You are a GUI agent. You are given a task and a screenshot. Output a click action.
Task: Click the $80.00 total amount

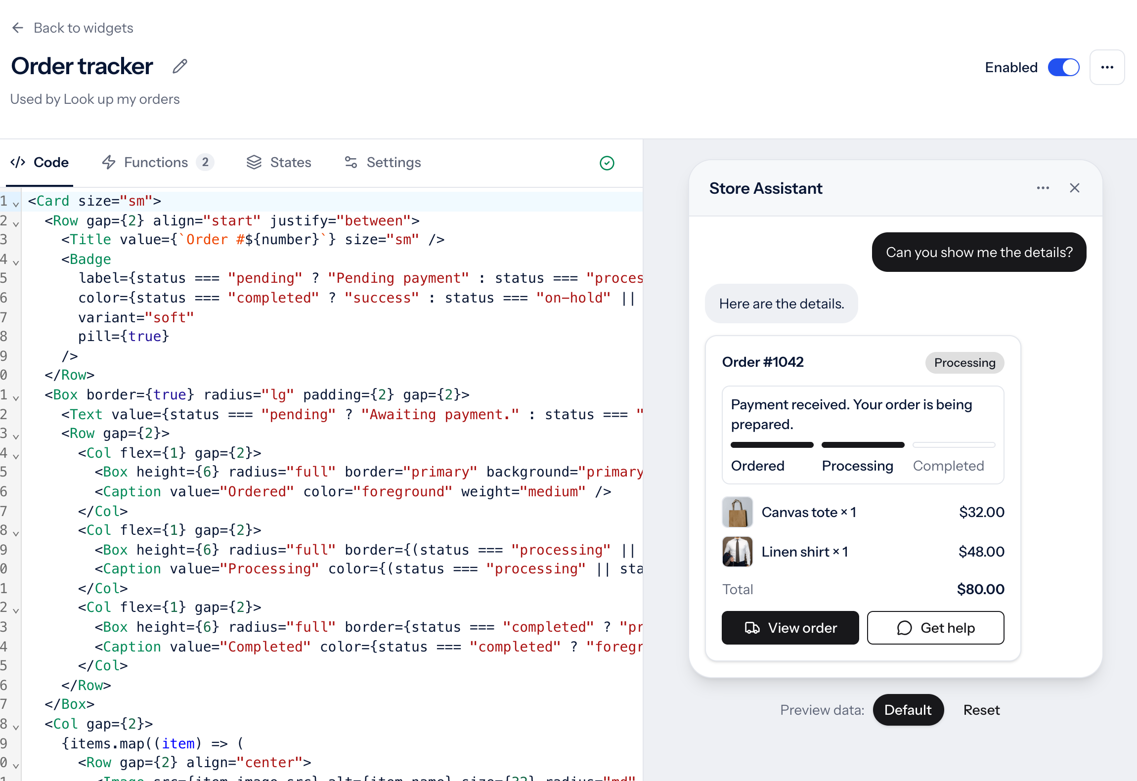980,589
